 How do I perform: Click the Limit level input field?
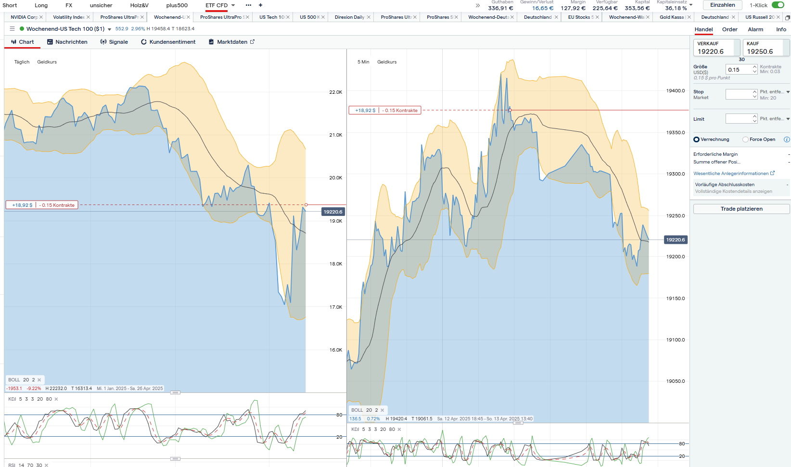(x=741, y=119)
